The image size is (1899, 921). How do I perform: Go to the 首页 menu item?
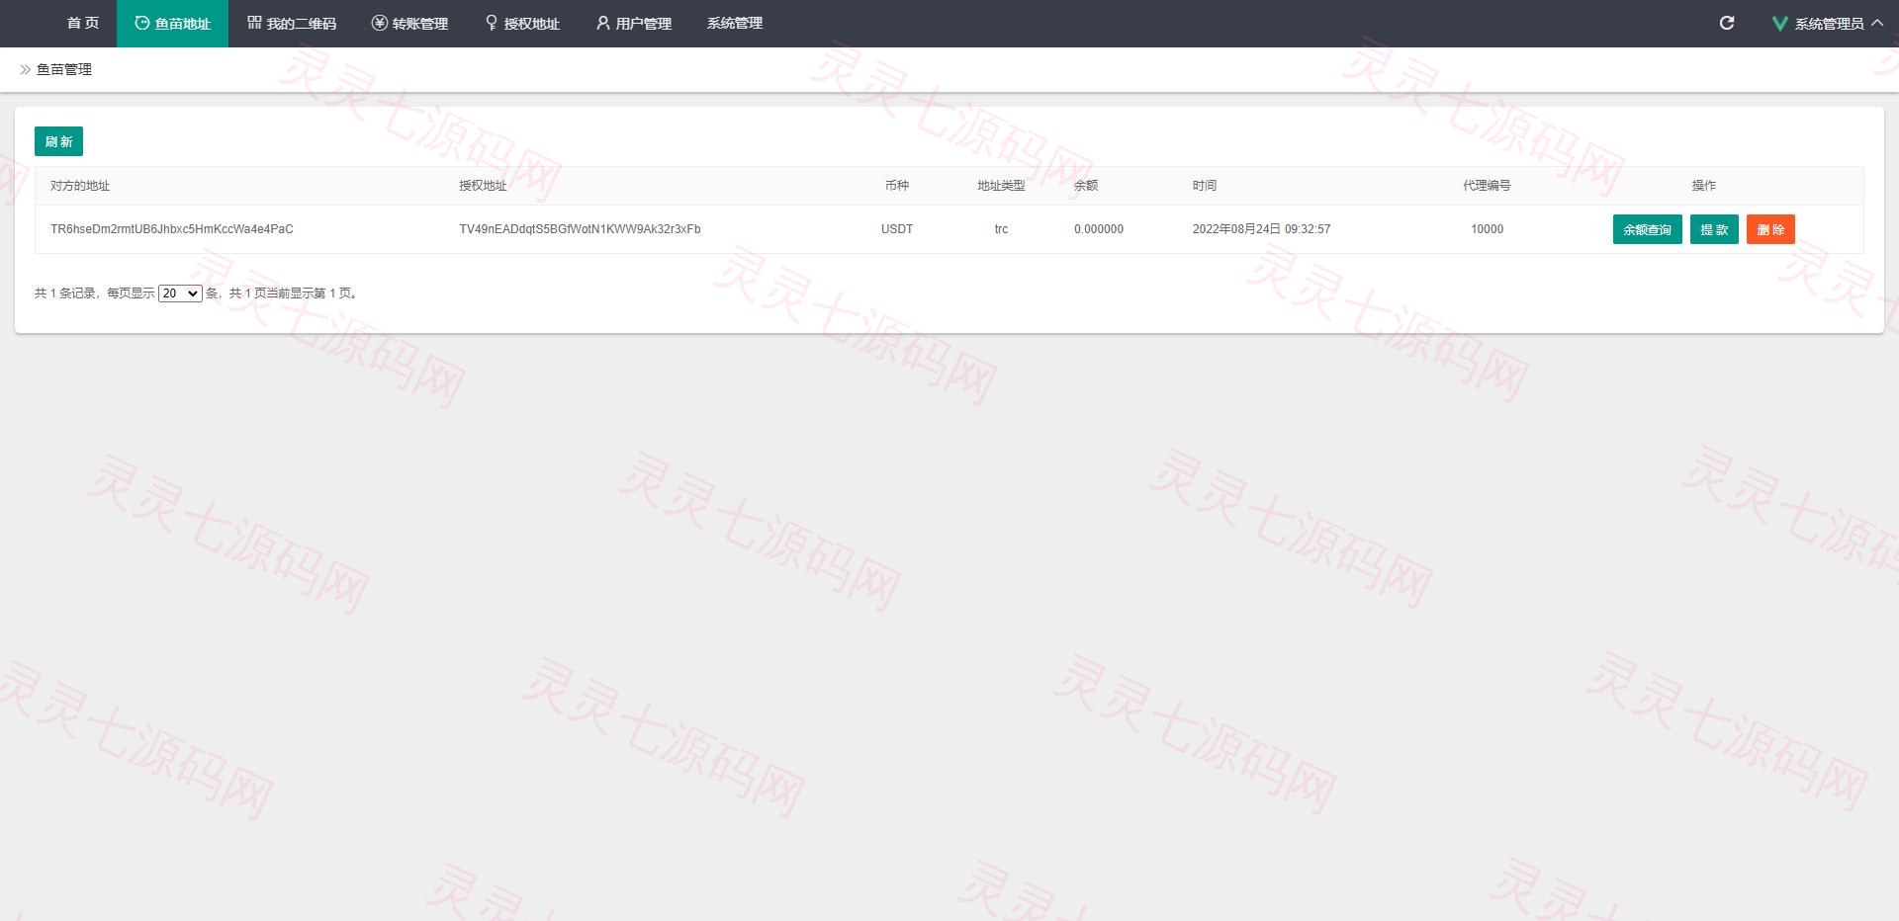point(83,24)
